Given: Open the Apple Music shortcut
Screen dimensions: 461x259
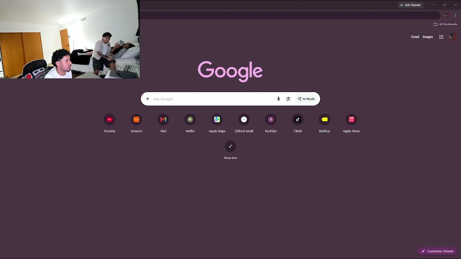Looking at the screenshot, I should click(352, 123).
